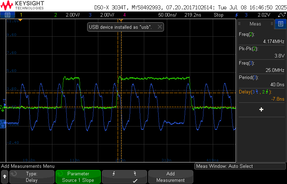Click the trigger level icon at top right
This screenshot has width=287, height=184.
[x=281, y=15]
